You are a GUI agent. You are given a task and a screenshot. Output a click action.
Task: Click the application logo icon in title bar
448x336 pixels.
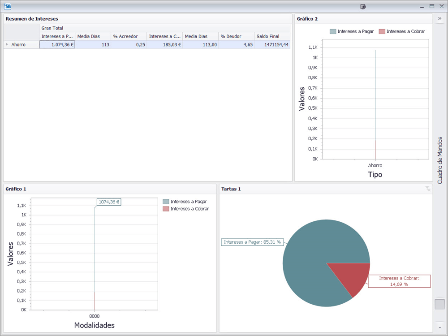tap(8, 6)
